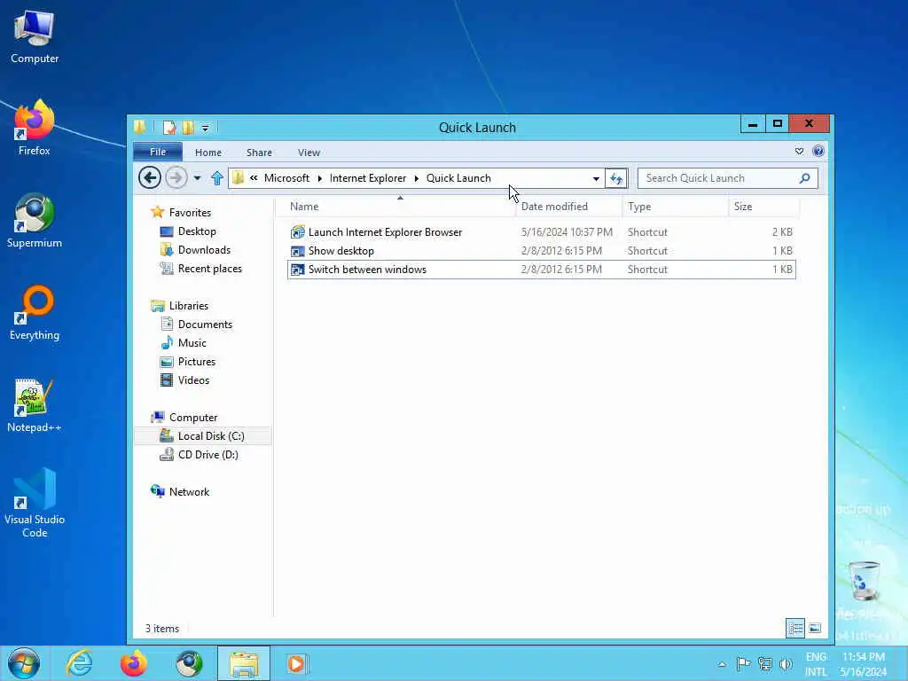This screenshot has width=908, height=681.
Task: Select the Notepad++ desktop shortcut
Action: [x=35, y=405]
